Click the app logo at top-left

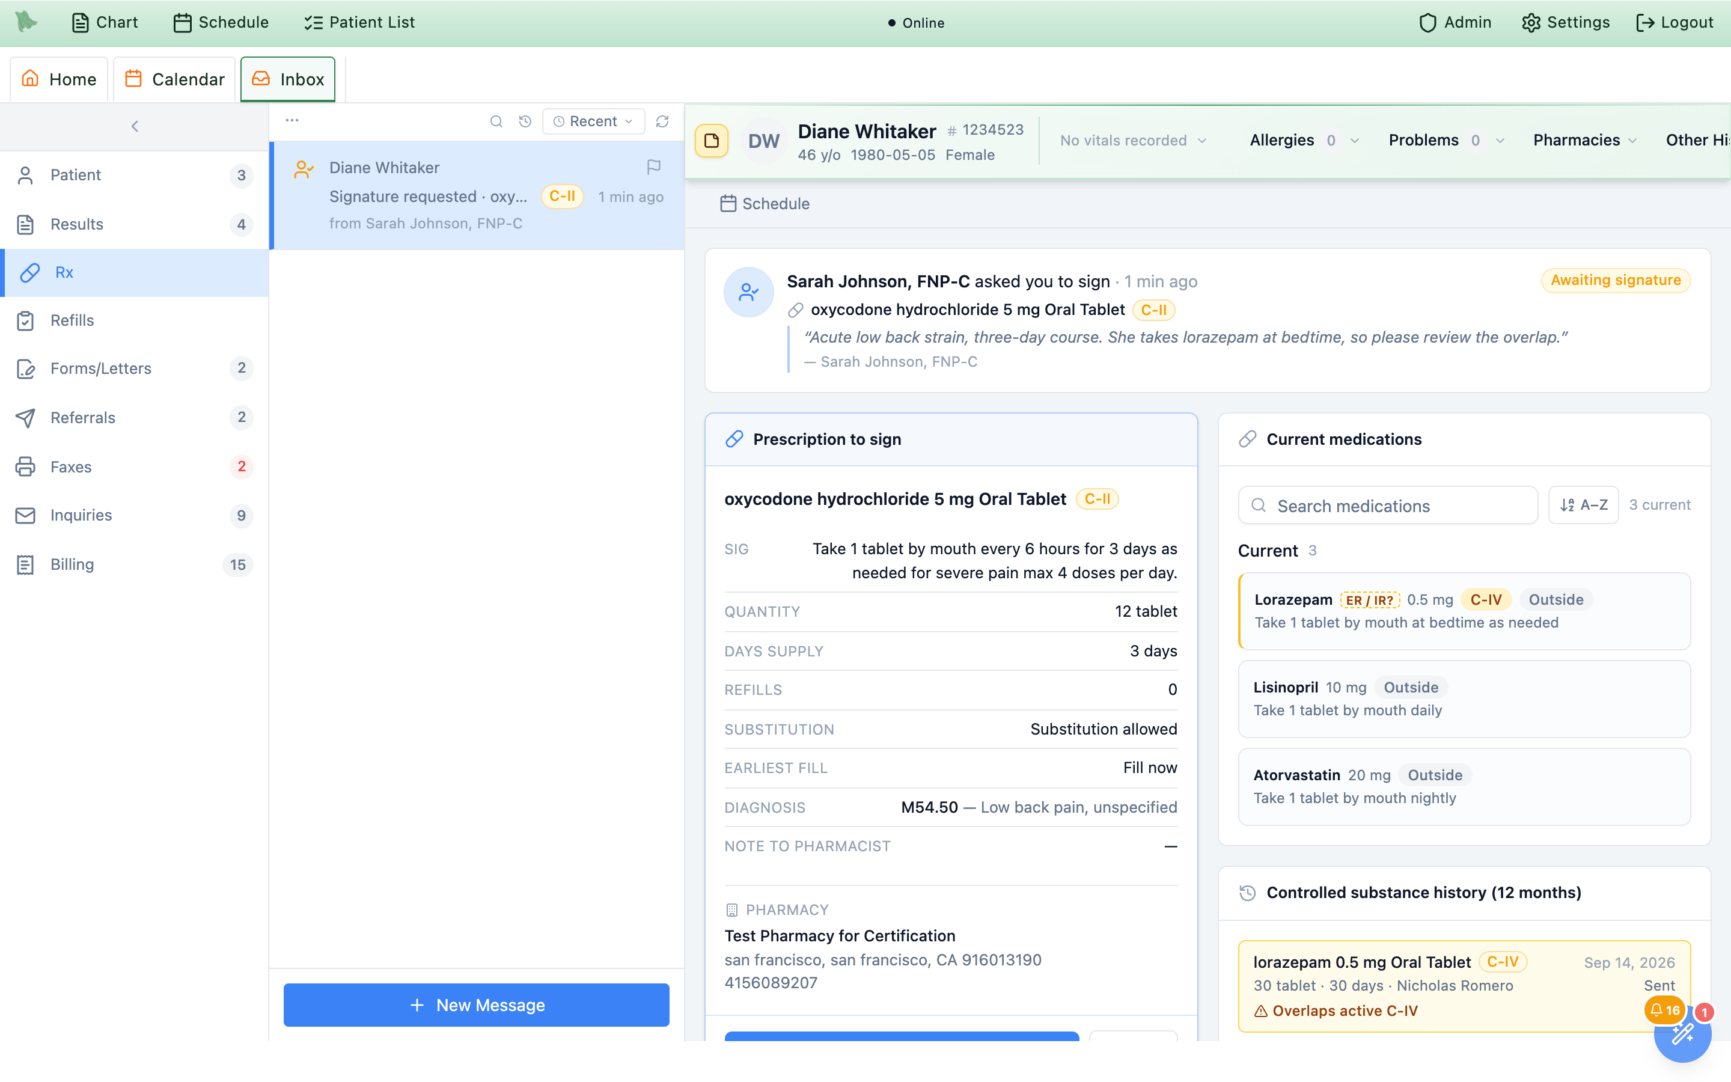(x=26, y=22)
